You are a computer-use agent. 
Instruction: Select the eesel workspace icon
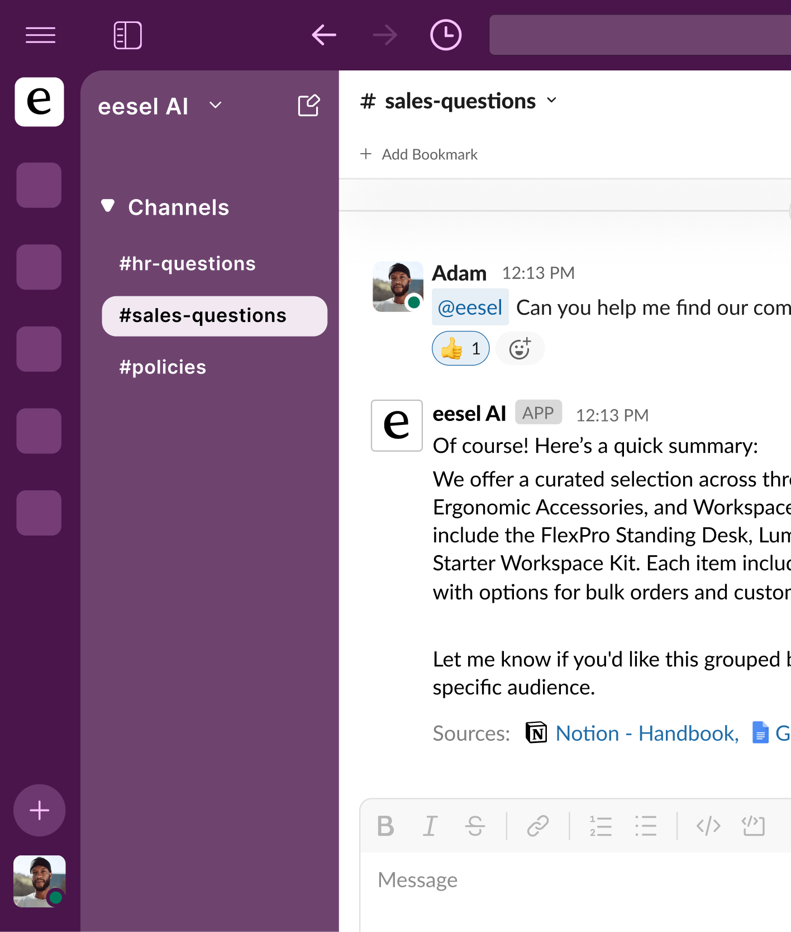click(39, 102)
